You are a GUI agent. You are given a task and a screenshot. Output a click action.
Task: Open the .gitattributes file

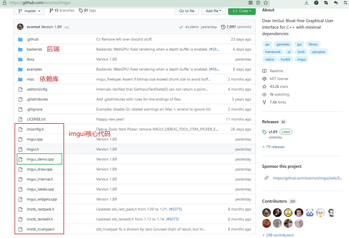(37, 99)
